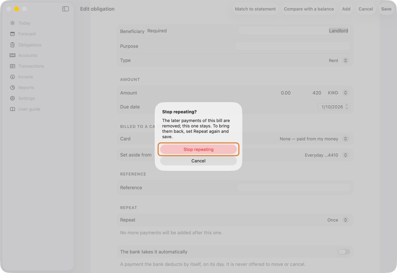Click the Reports pie chart icon

point(12,87)
